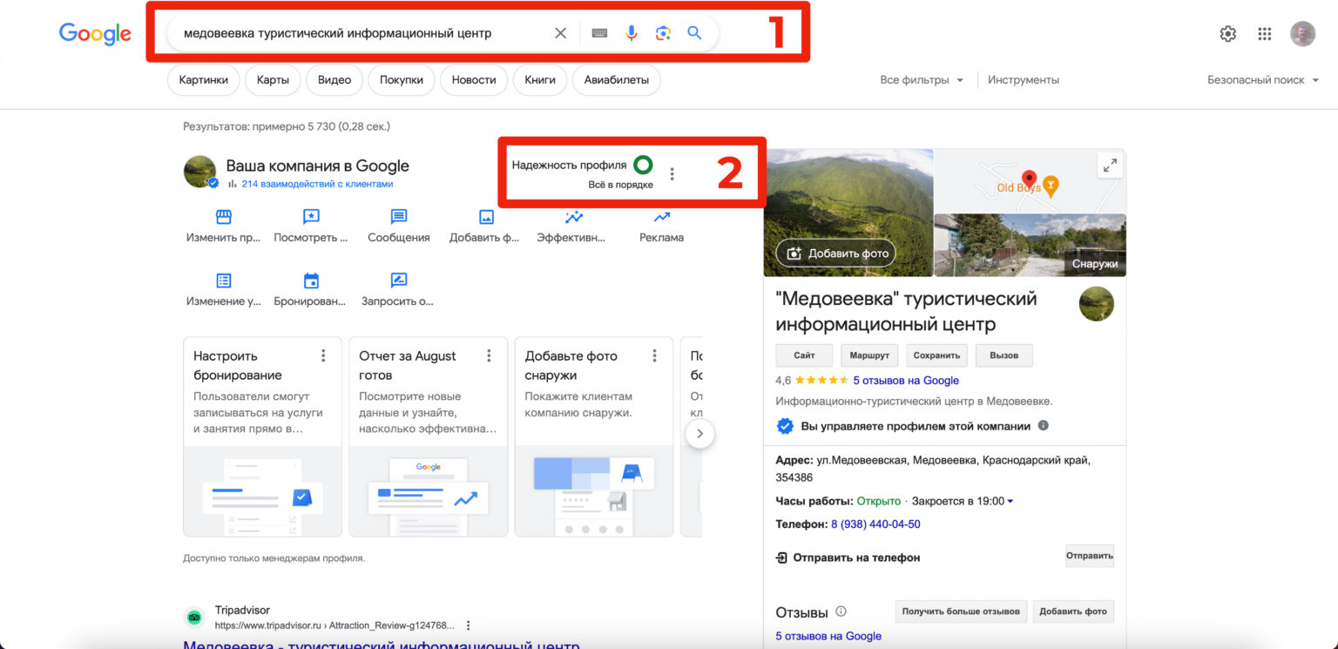Open the Настроить бронирование card
This screenshot has width=1338, height=649.
point(262,436)
